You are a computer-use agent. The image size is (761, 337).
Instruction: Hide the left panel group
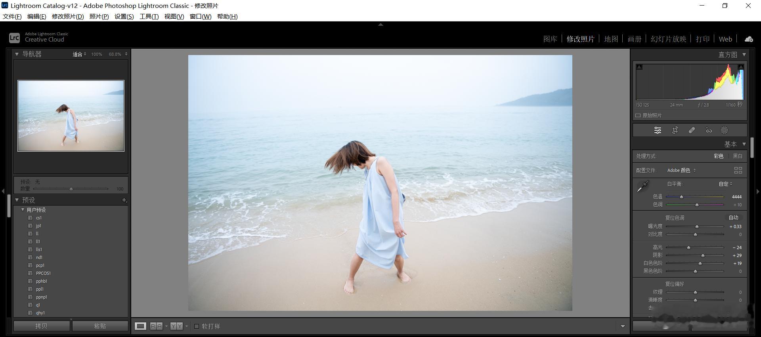coord(3,191)
